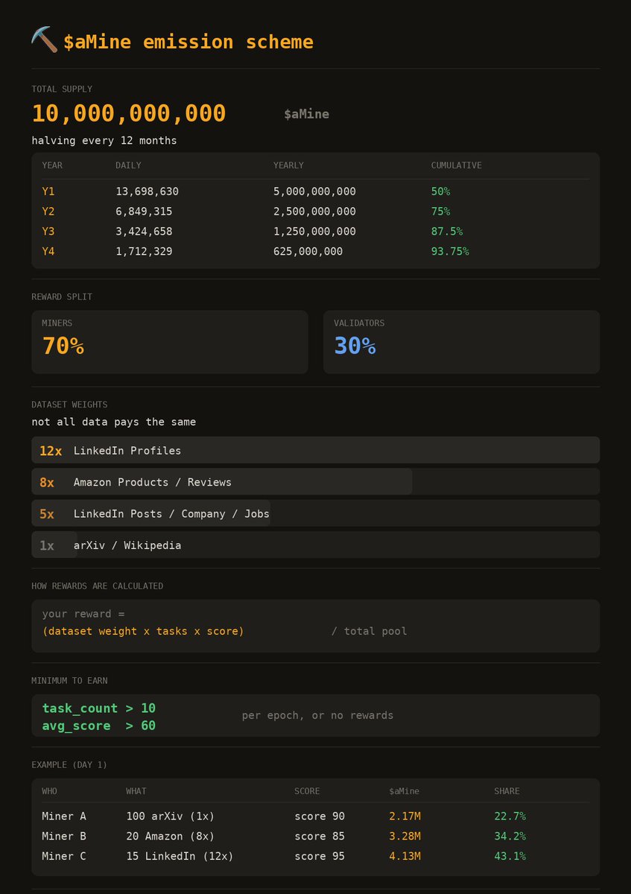
Task: Select daily value 1,712,329
Action: [144, 252]
